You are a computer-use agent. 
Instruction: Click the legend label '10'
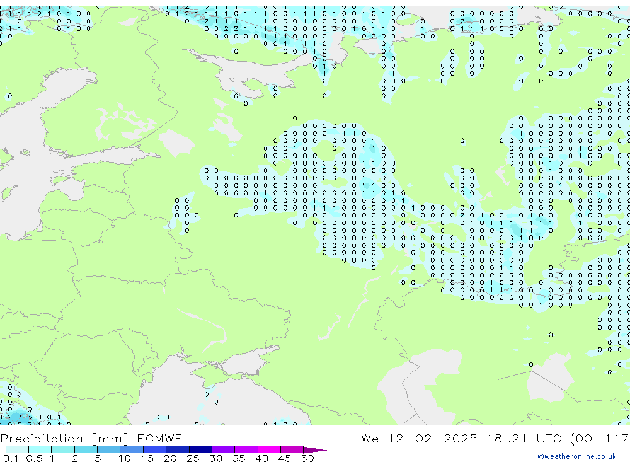coord(125,458)
